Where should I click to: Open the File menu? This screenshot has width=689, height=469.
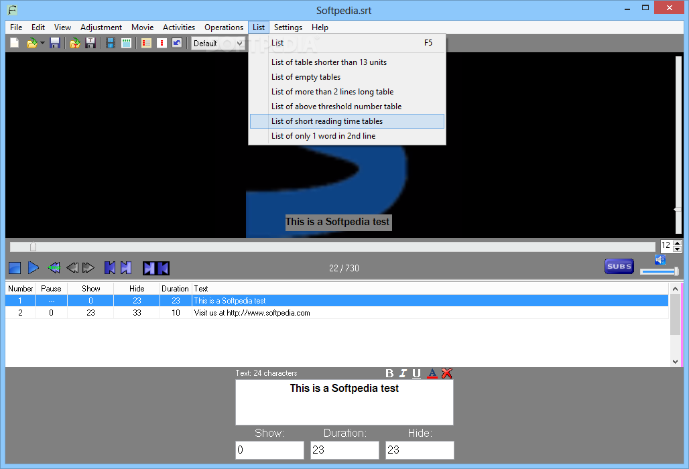pos(16,27)
